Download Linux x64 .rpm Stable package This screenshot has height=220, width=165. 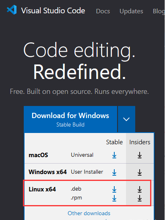tap(114, 198)
